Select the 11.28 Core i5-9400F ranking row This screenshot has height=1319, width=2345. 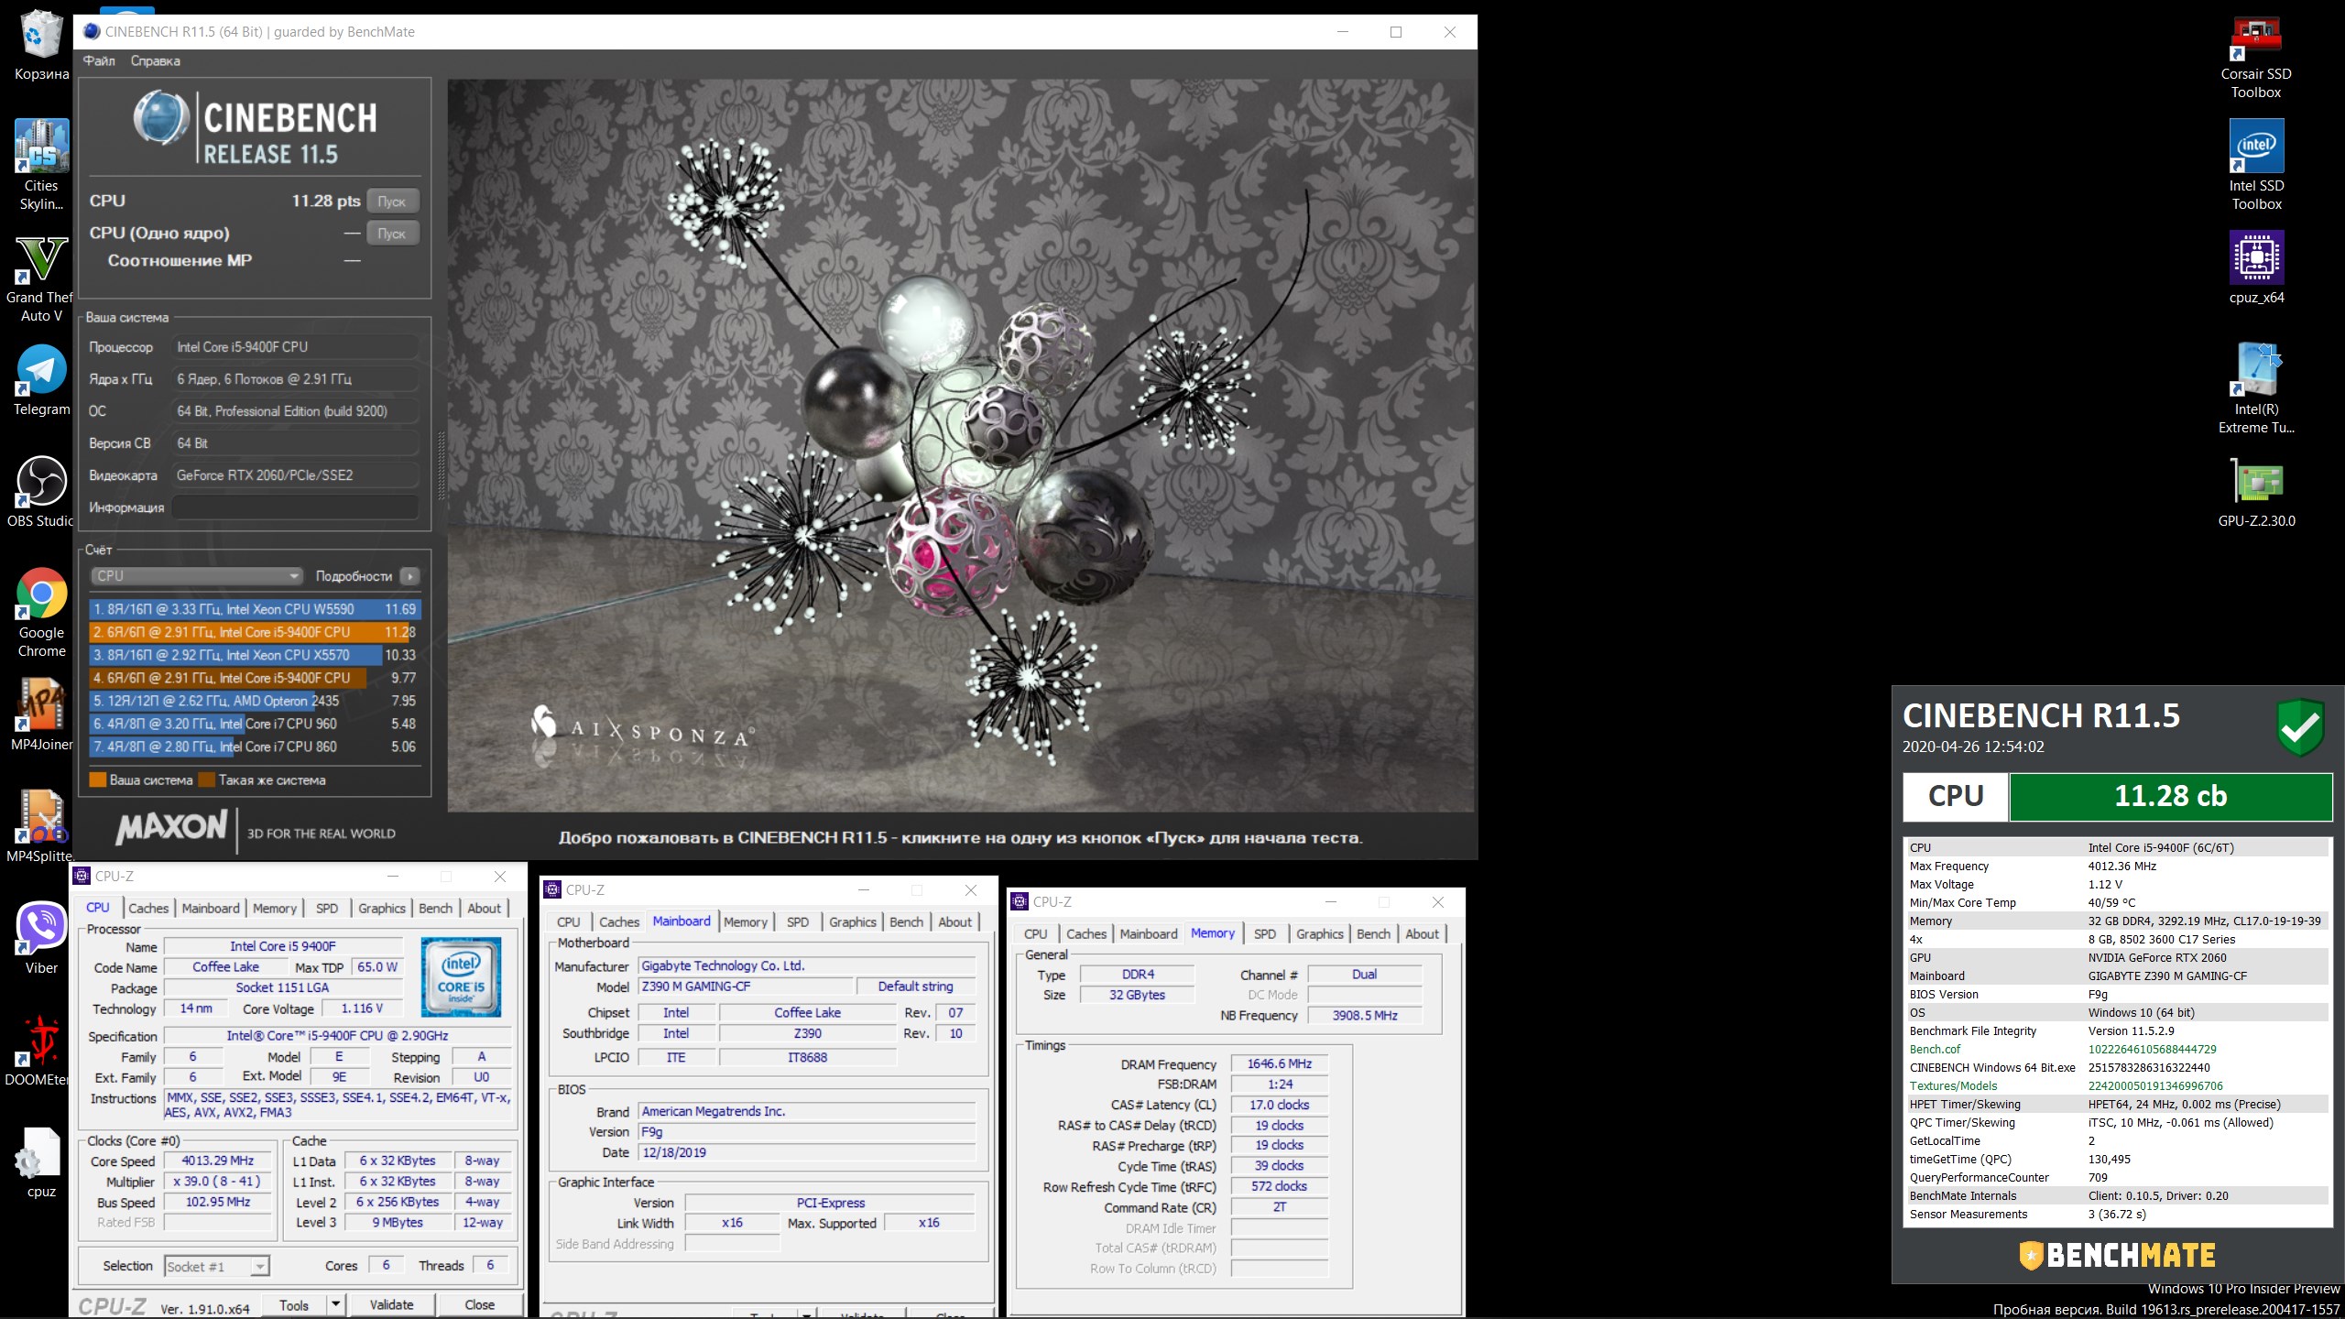click(255, 632)
